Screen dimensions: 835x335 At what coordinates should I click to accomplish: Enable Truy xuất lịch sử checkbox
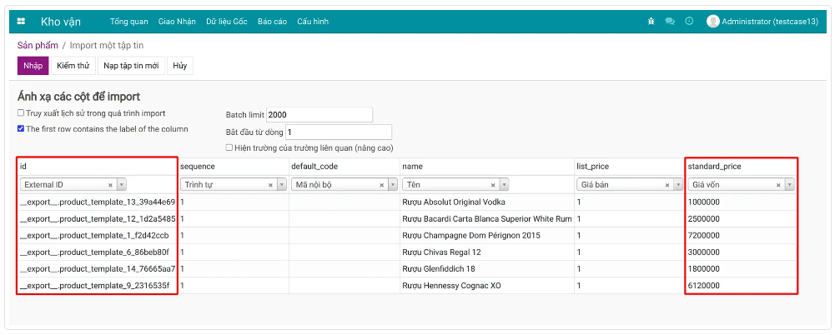(21, 113)
